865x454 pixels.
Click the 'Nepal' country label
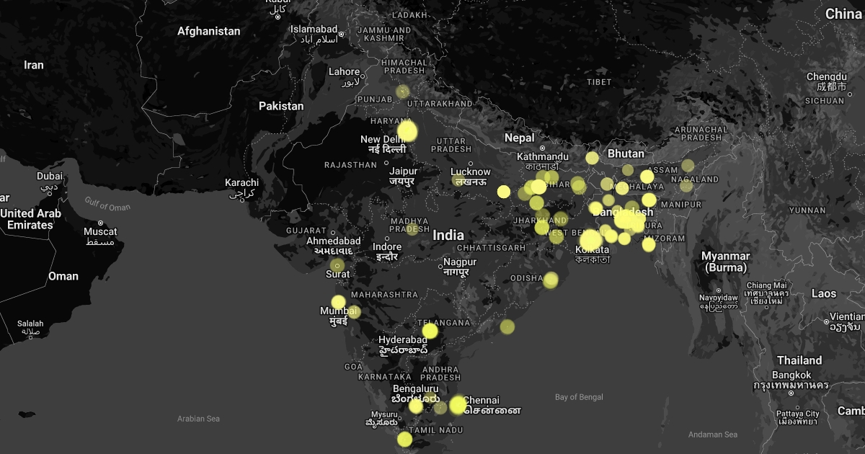(520, 138)
